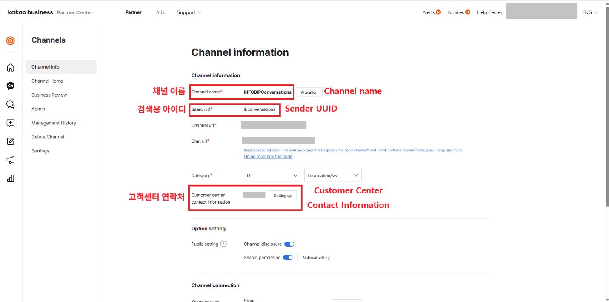Click the Channel connection section heading
Screen dimensions: 609x302
(215, 285)
